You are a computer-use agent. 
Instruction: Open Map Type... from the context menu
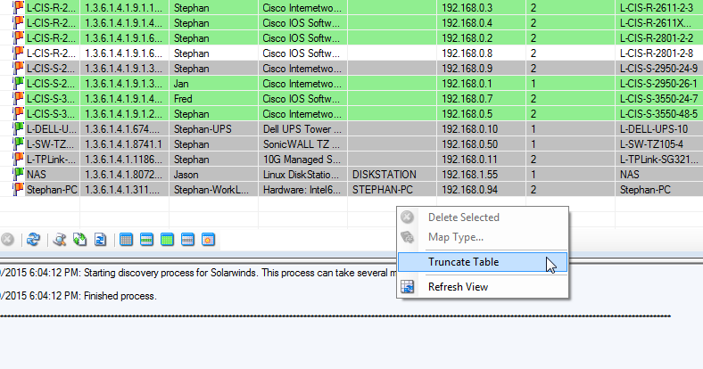(x=455, y=237)
